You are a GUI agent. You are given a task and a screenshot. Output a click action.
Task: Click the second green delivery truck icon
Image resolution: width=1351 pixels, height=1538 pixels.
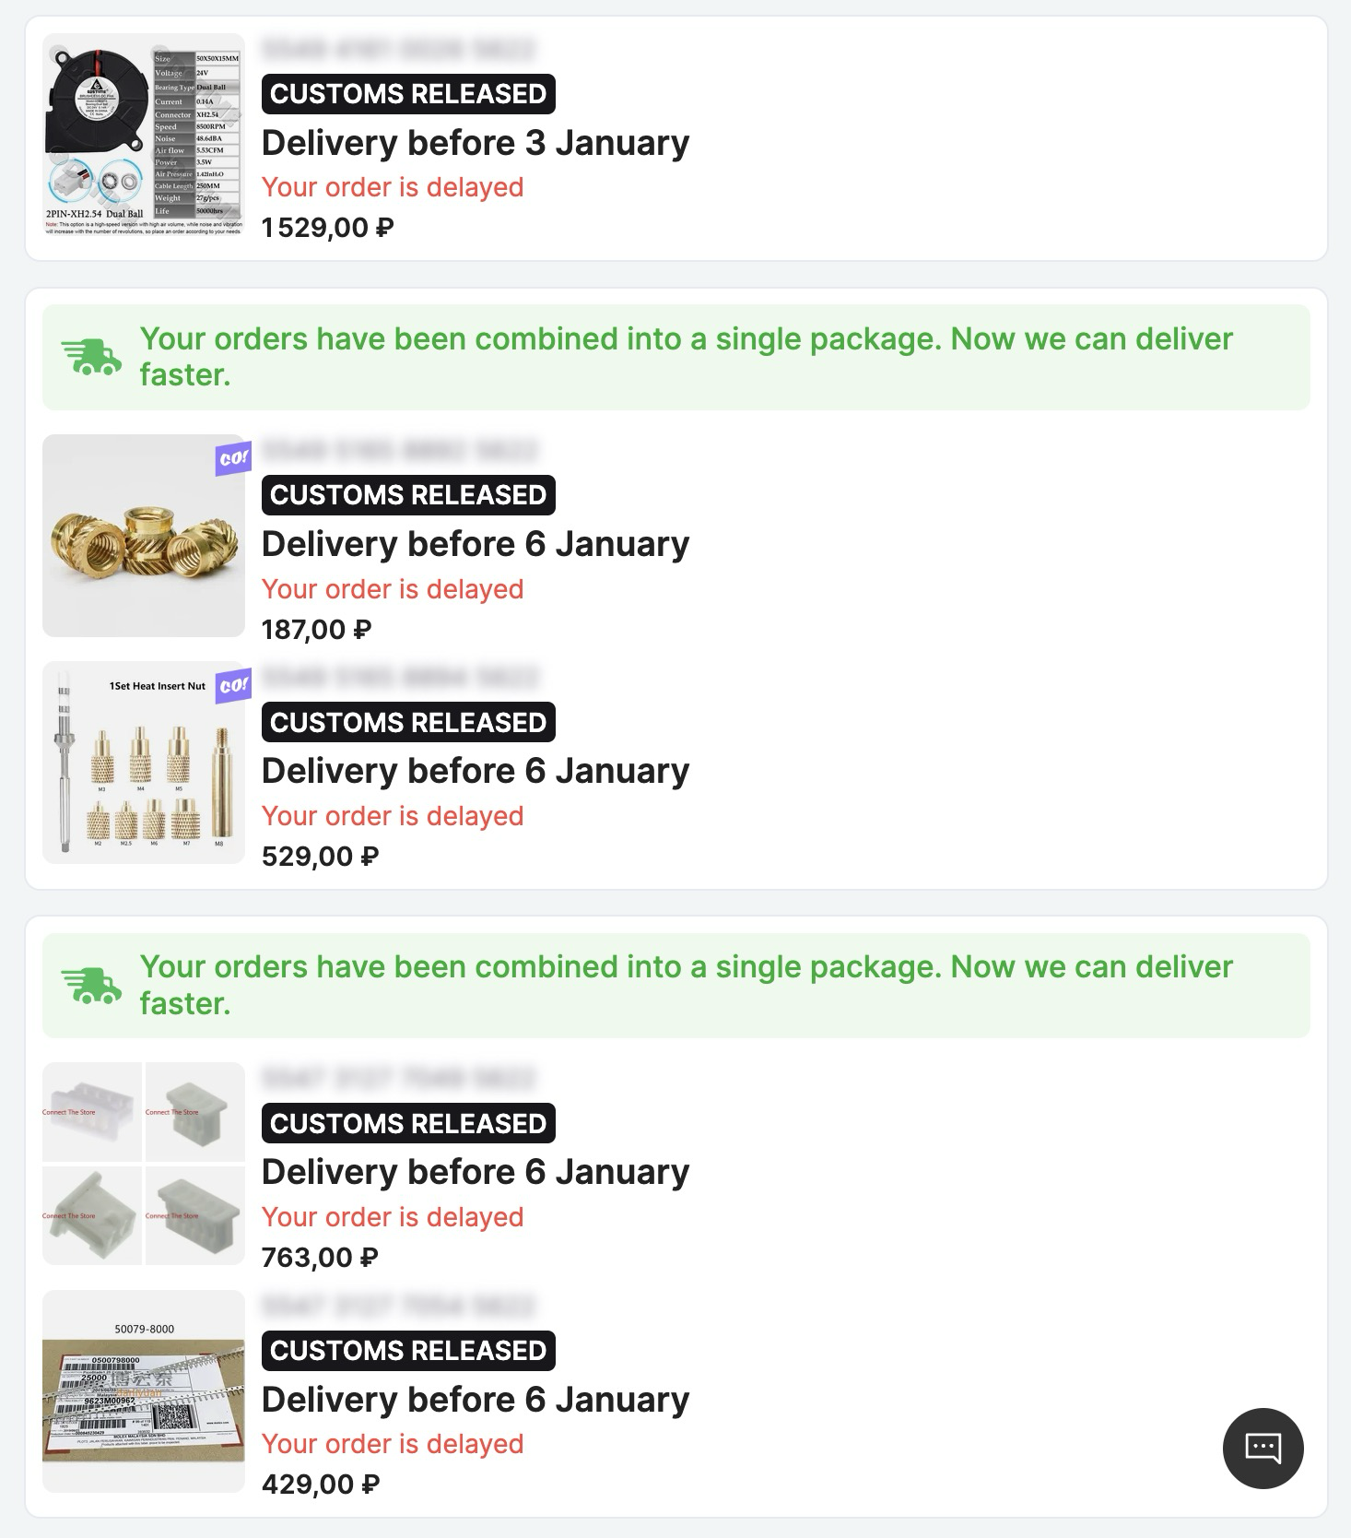click(x=91, y=985)
